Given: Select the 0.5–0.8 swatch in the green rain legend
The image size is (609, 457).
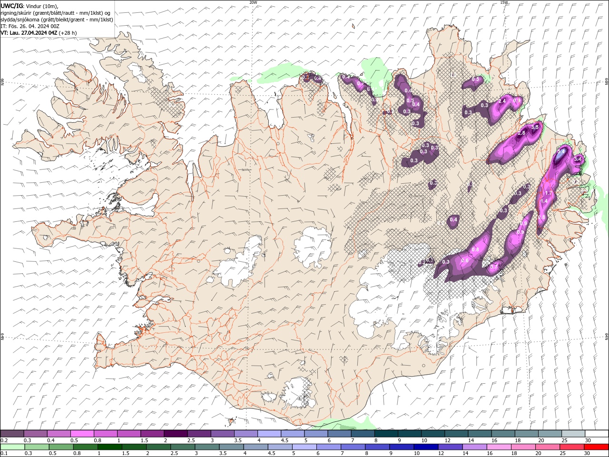Looking at the screenshot, I should [x=61, y=447].
